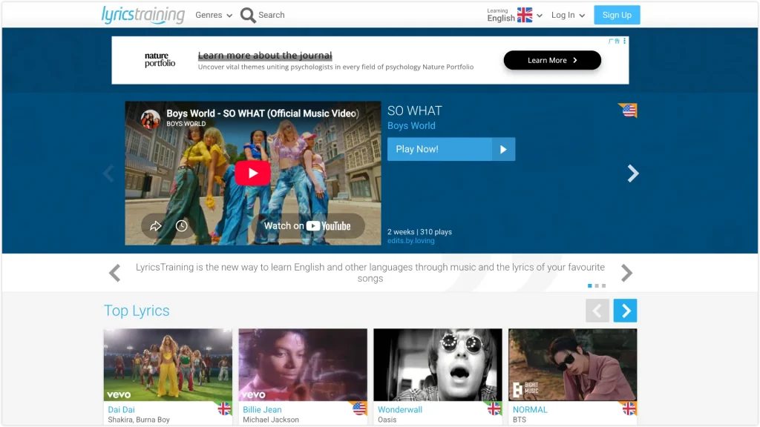The height and width of the screenshot is (427, 760).
Task: Open the Billie Jean song thumbnail
Action: coord(303,365)
